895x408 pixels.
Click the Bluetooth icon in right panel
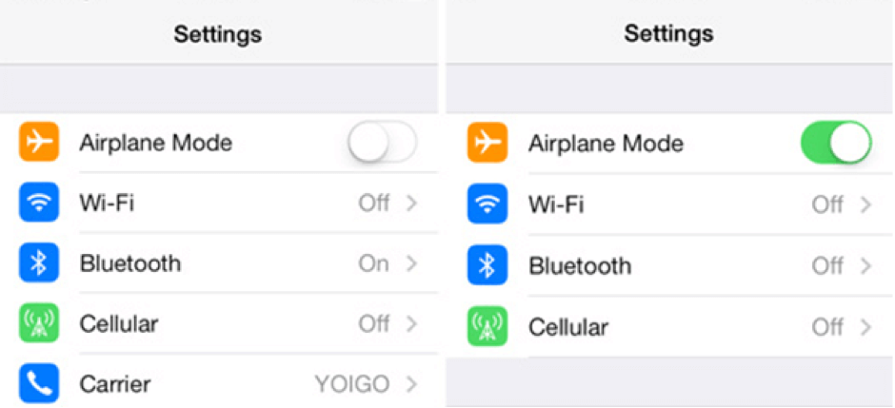click(x=487, y=265)
